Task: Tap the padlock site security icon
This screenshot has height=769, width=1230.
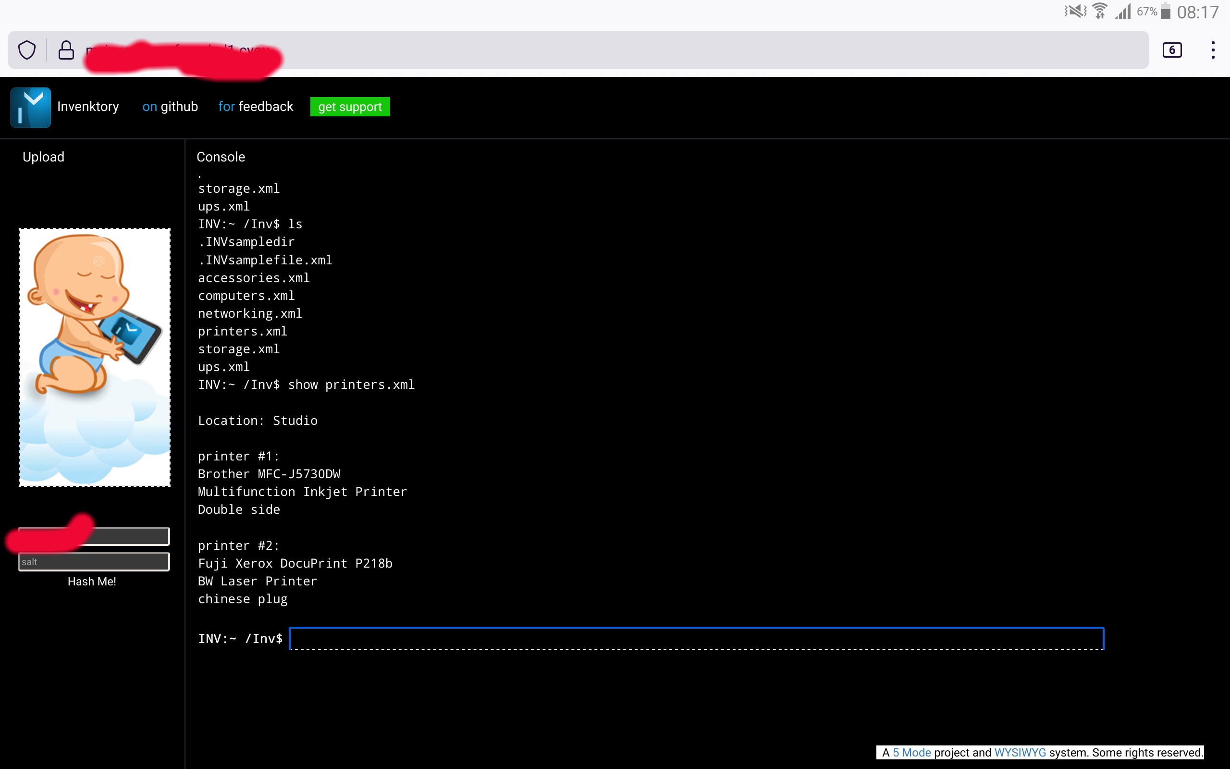Action: click(66, 50)
